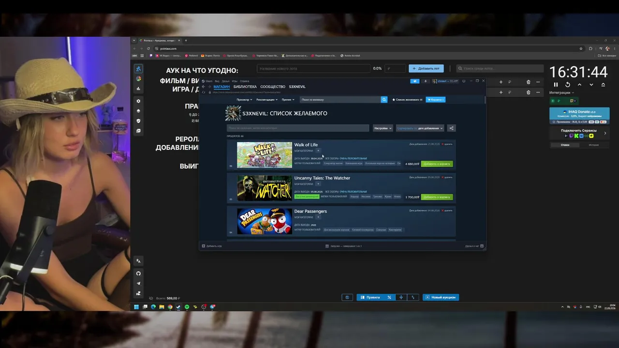The image size is (619, 348).
Task: Open more options for second lot
Action: [x=538, y=92]
